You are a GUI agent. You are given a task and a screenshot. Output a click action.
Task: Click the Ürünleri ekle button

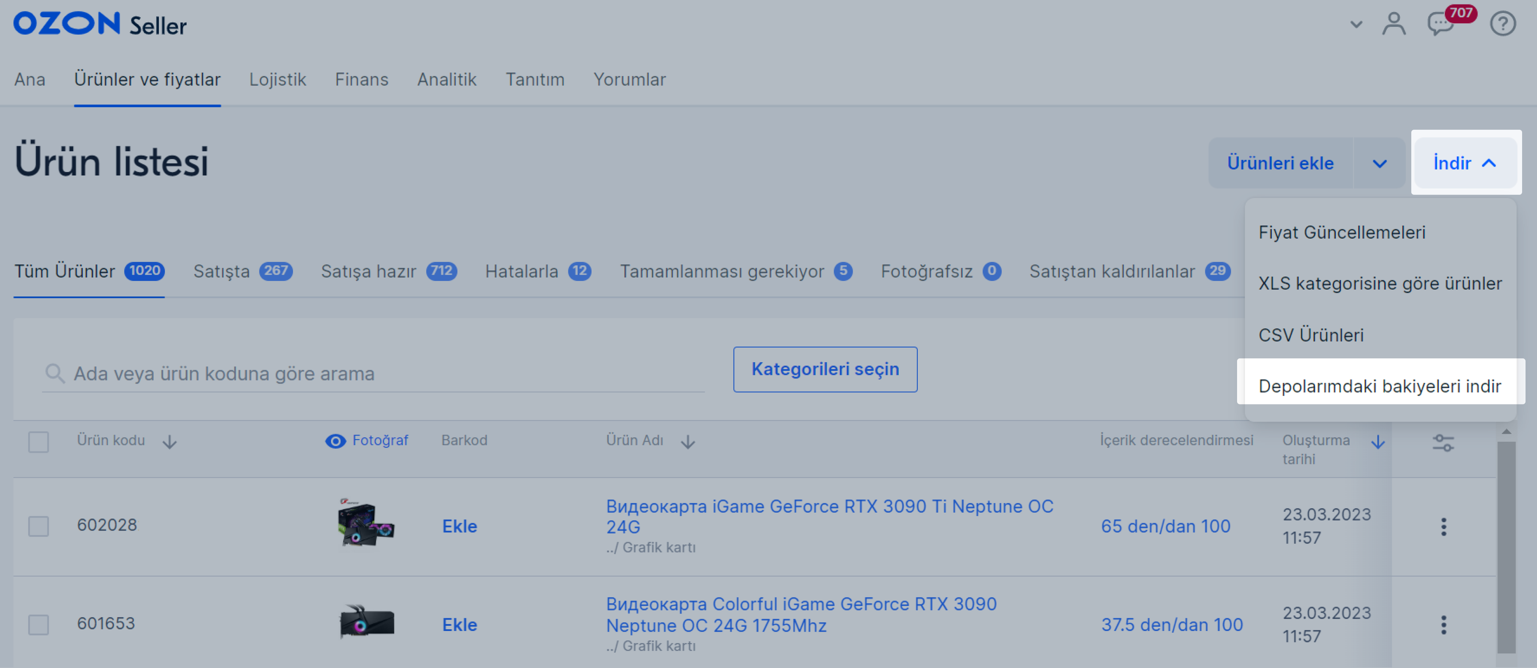coord(1280,163)
